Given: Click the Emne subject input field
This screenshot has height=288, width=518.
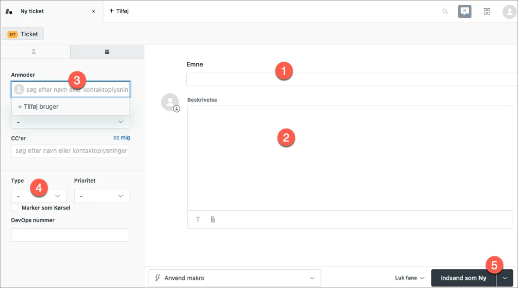Looking at the screenshot, I should pos(352,79).
